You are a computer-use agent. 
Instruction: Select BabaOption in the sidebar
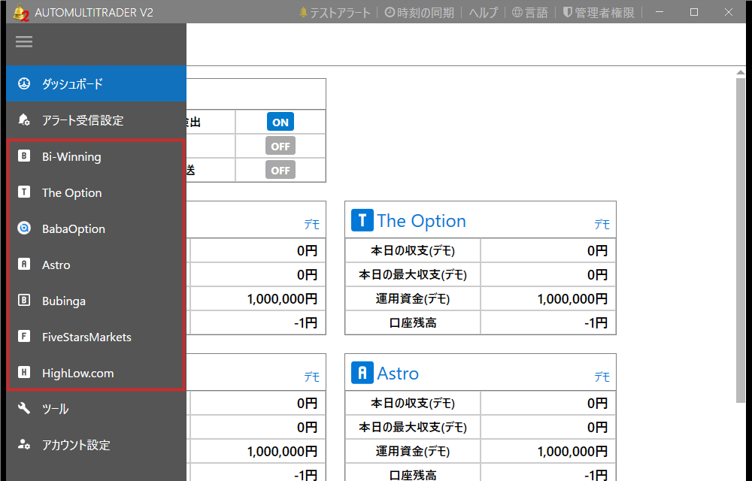[96, 228]
